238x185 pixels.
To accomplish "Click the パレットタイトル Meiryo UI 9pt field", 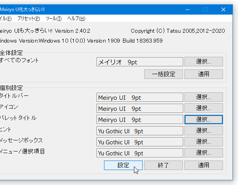I will pos(139,120).
